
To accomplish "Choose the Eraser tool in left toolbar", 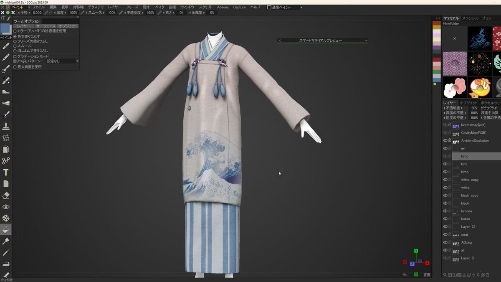I will (x=6, y=195).
